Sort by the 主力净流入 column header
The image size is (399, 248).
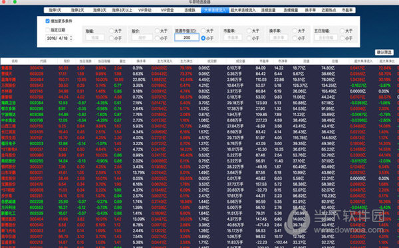pyautogui.click(x=165, y=61)
